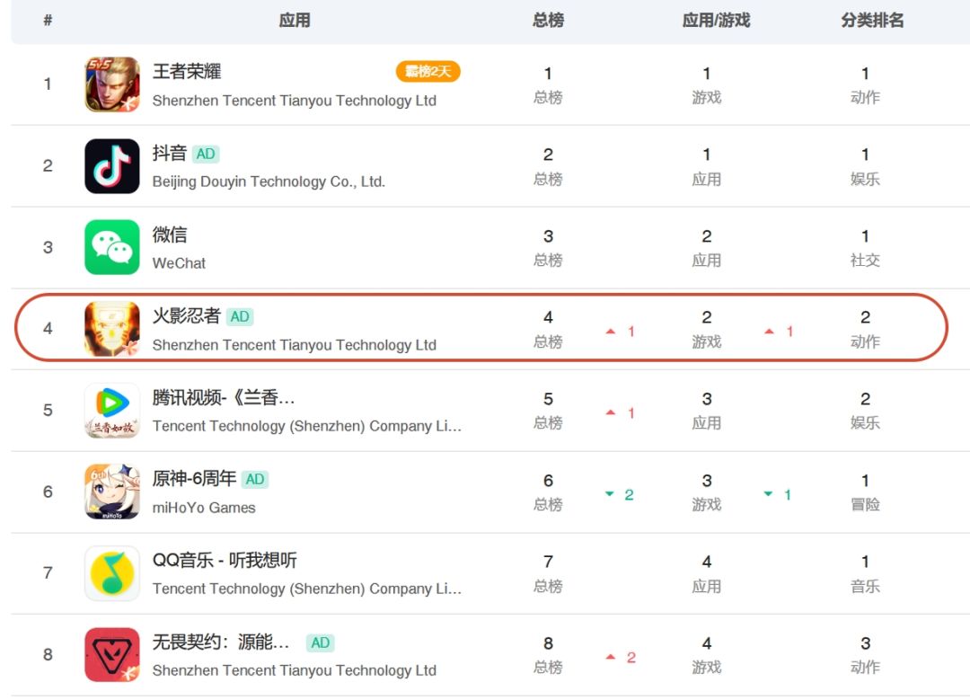The width and height of the screenshot is (970, 700).
Task: Open the QQ音乐 - 听我想听 title
Action: click(225, 561)
